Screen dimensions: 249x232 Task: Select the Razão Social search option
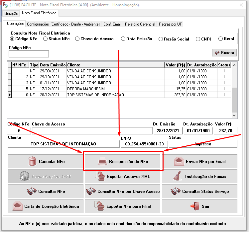[161, 39]
